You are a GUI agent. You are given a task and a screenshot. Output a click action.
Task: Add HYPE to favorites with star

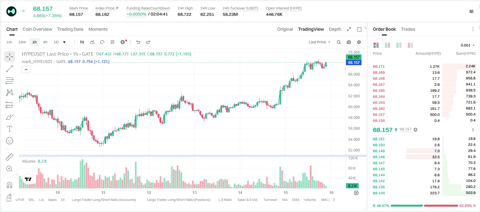tap(23, 11)
